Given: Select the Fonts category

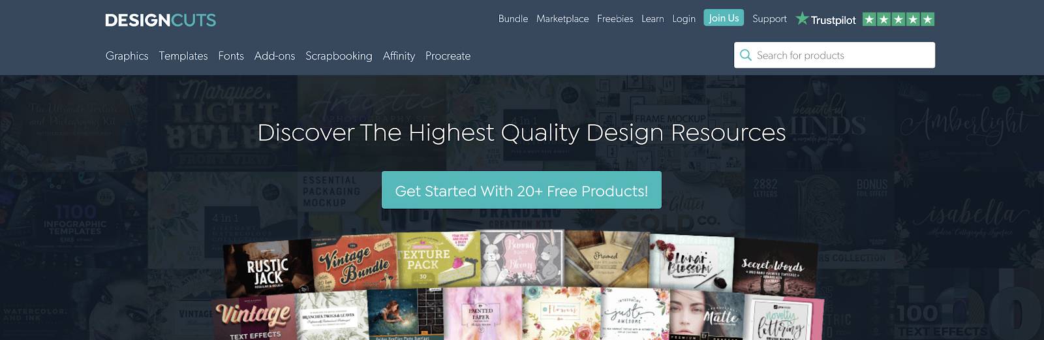Looking at the screenshot, I should tap(231, 56).
